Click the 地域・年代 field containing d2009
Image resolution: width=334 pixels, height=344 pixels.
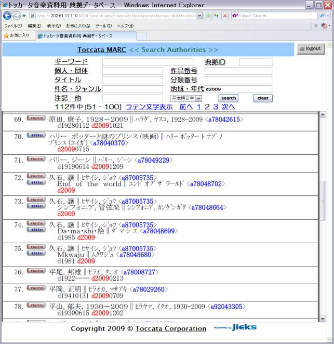pos(238,89)
